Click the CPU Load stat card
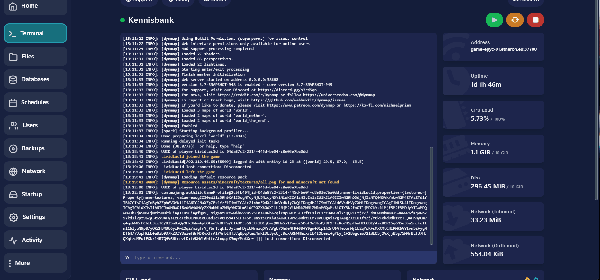The image size is (600, 280). 493,115
